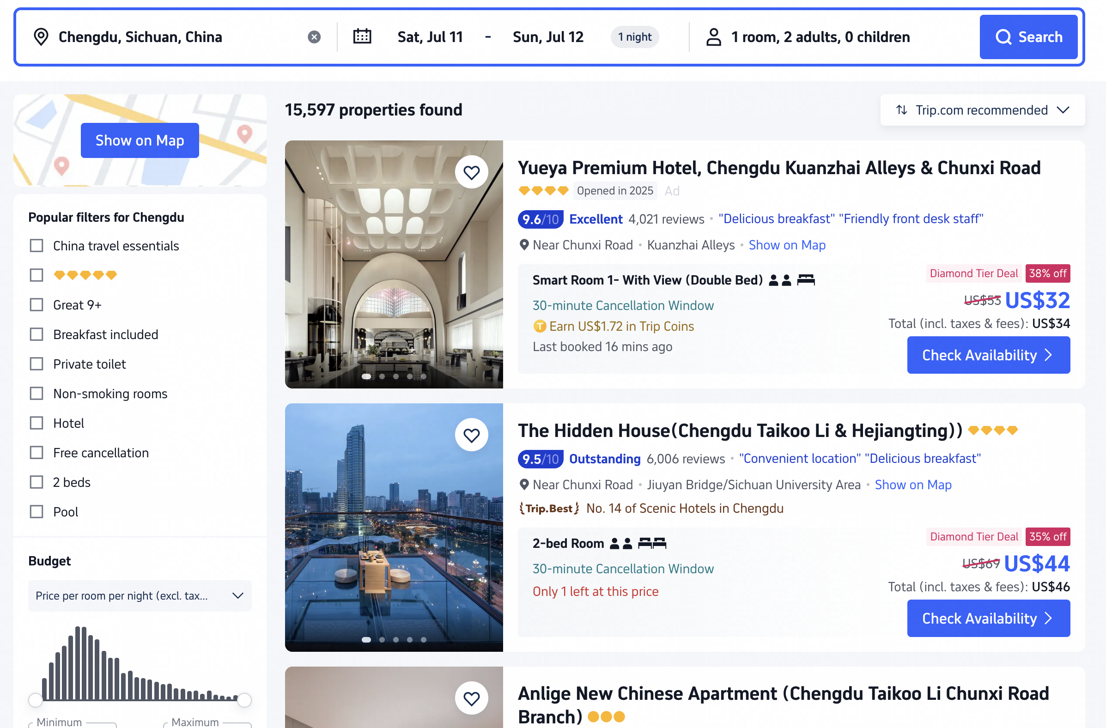Click the 1 night badge
Viewport: 1106px width, 728px height.
point(634,36)
